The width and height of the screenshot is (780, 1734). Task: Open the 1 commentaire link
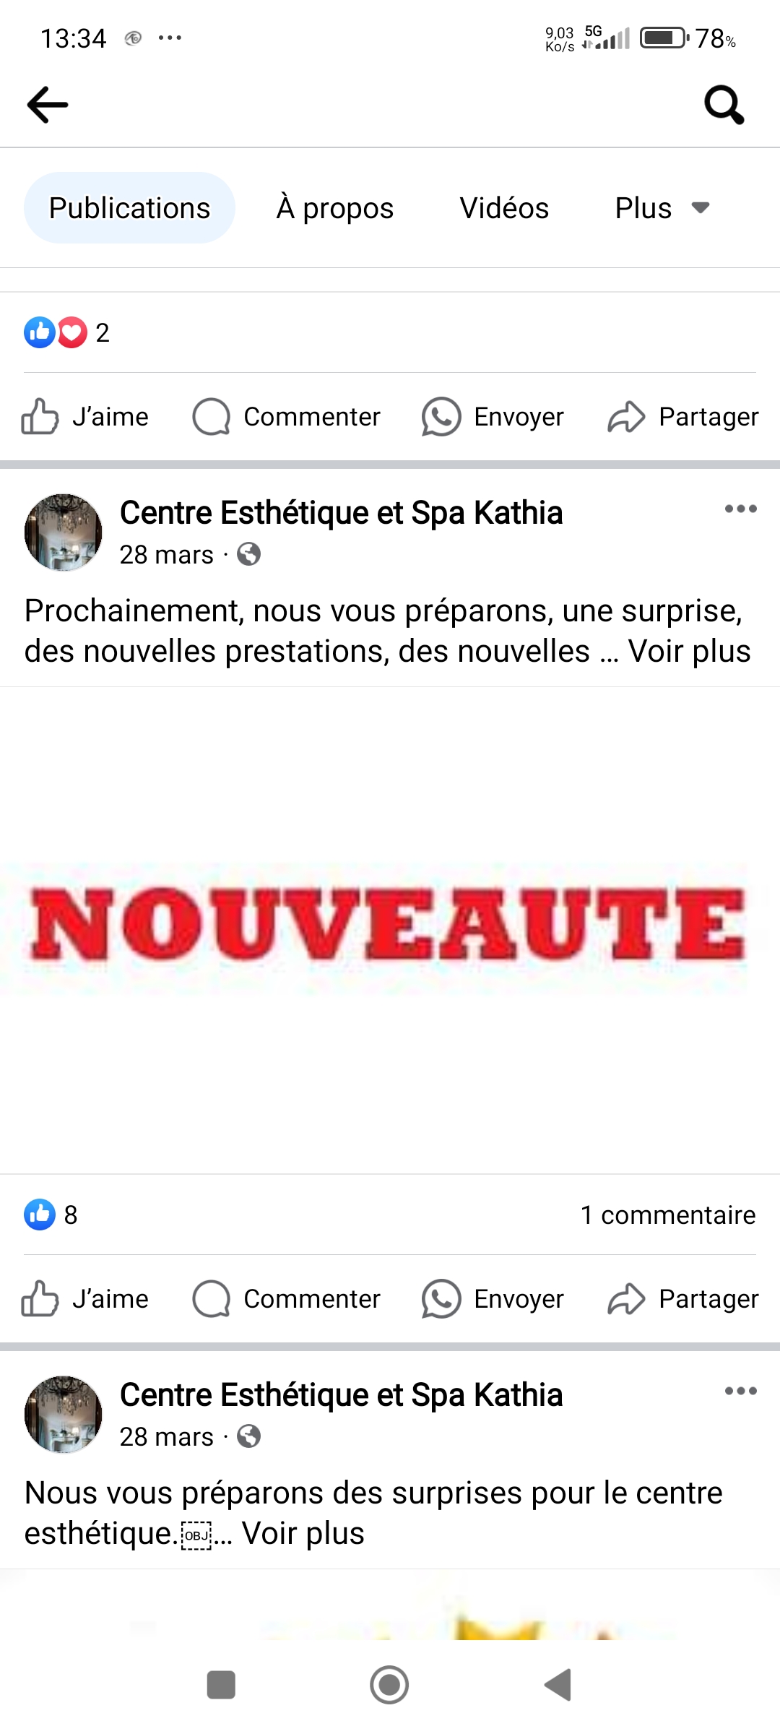tap(668, 1215)
